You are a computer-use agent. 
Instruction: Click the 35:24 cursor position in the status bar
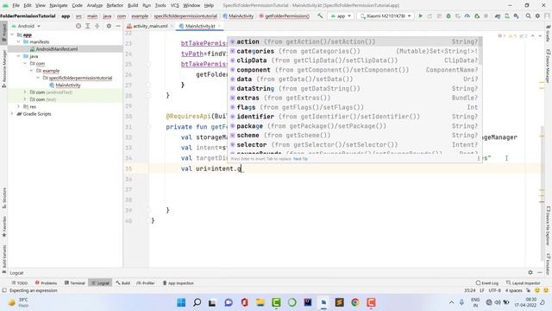coord(469,290)
